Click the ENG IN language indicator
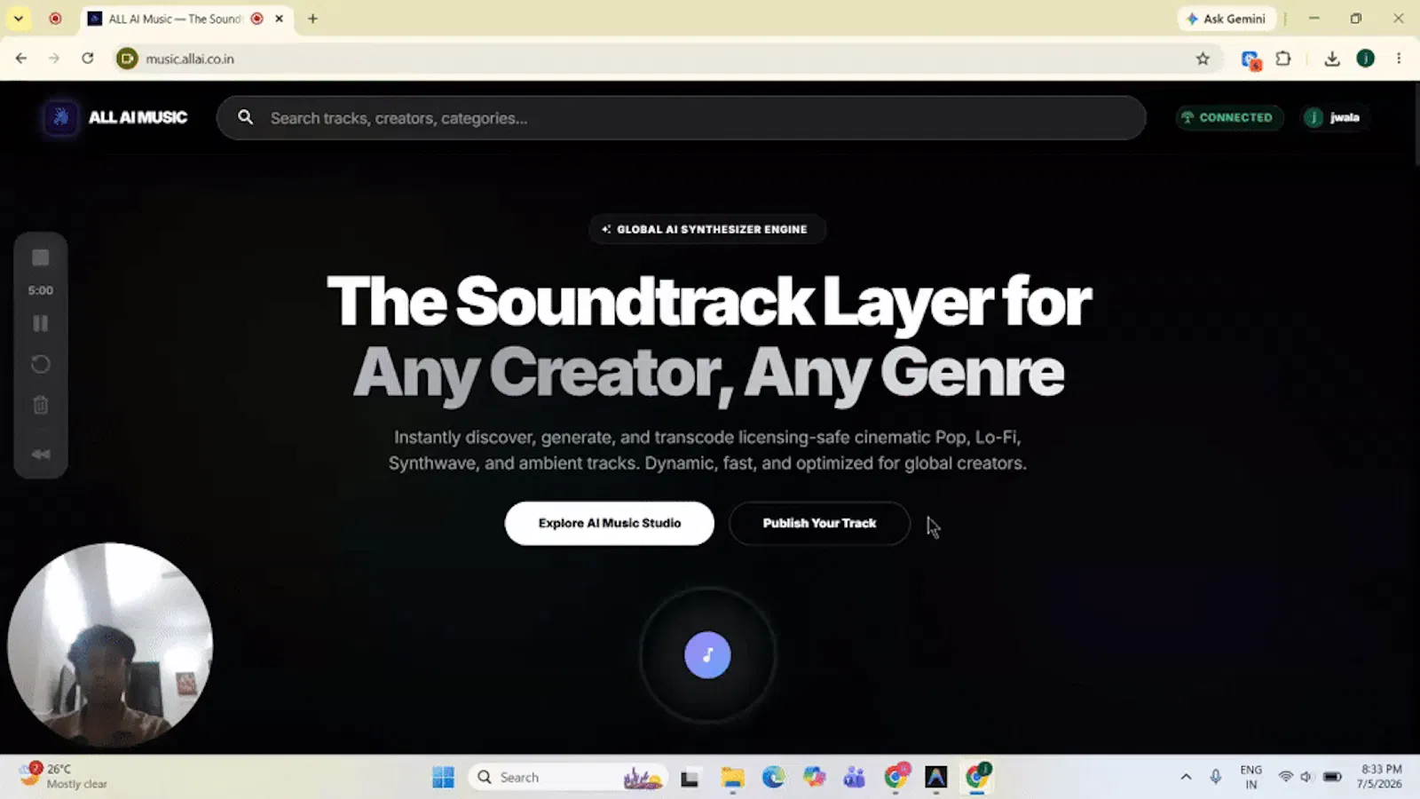The height and width of the screenshot is (799, 1420). pos(1251,777)
